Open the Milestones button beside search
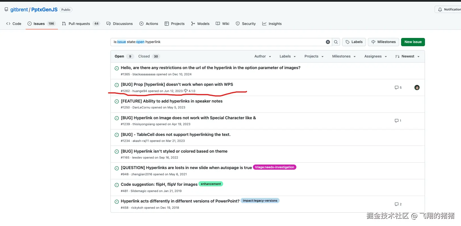 pyautogui.click(x=384, y=42)
